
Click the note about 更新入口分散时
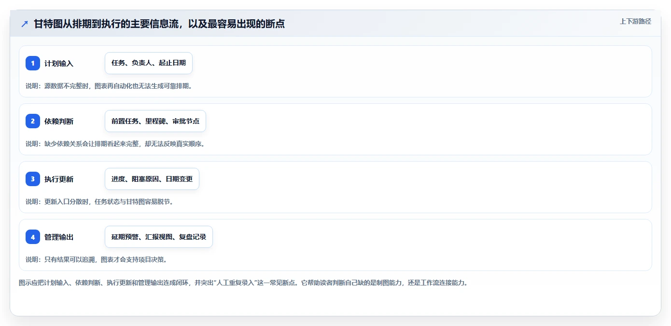pyautogui.click(x=99, y=202)
